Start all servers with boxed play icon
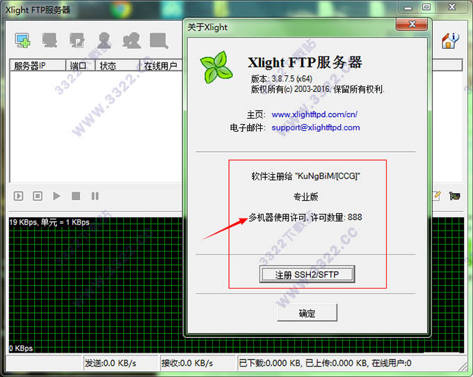Viewport: 473px width, 377px height. click(x=18, y=196)
